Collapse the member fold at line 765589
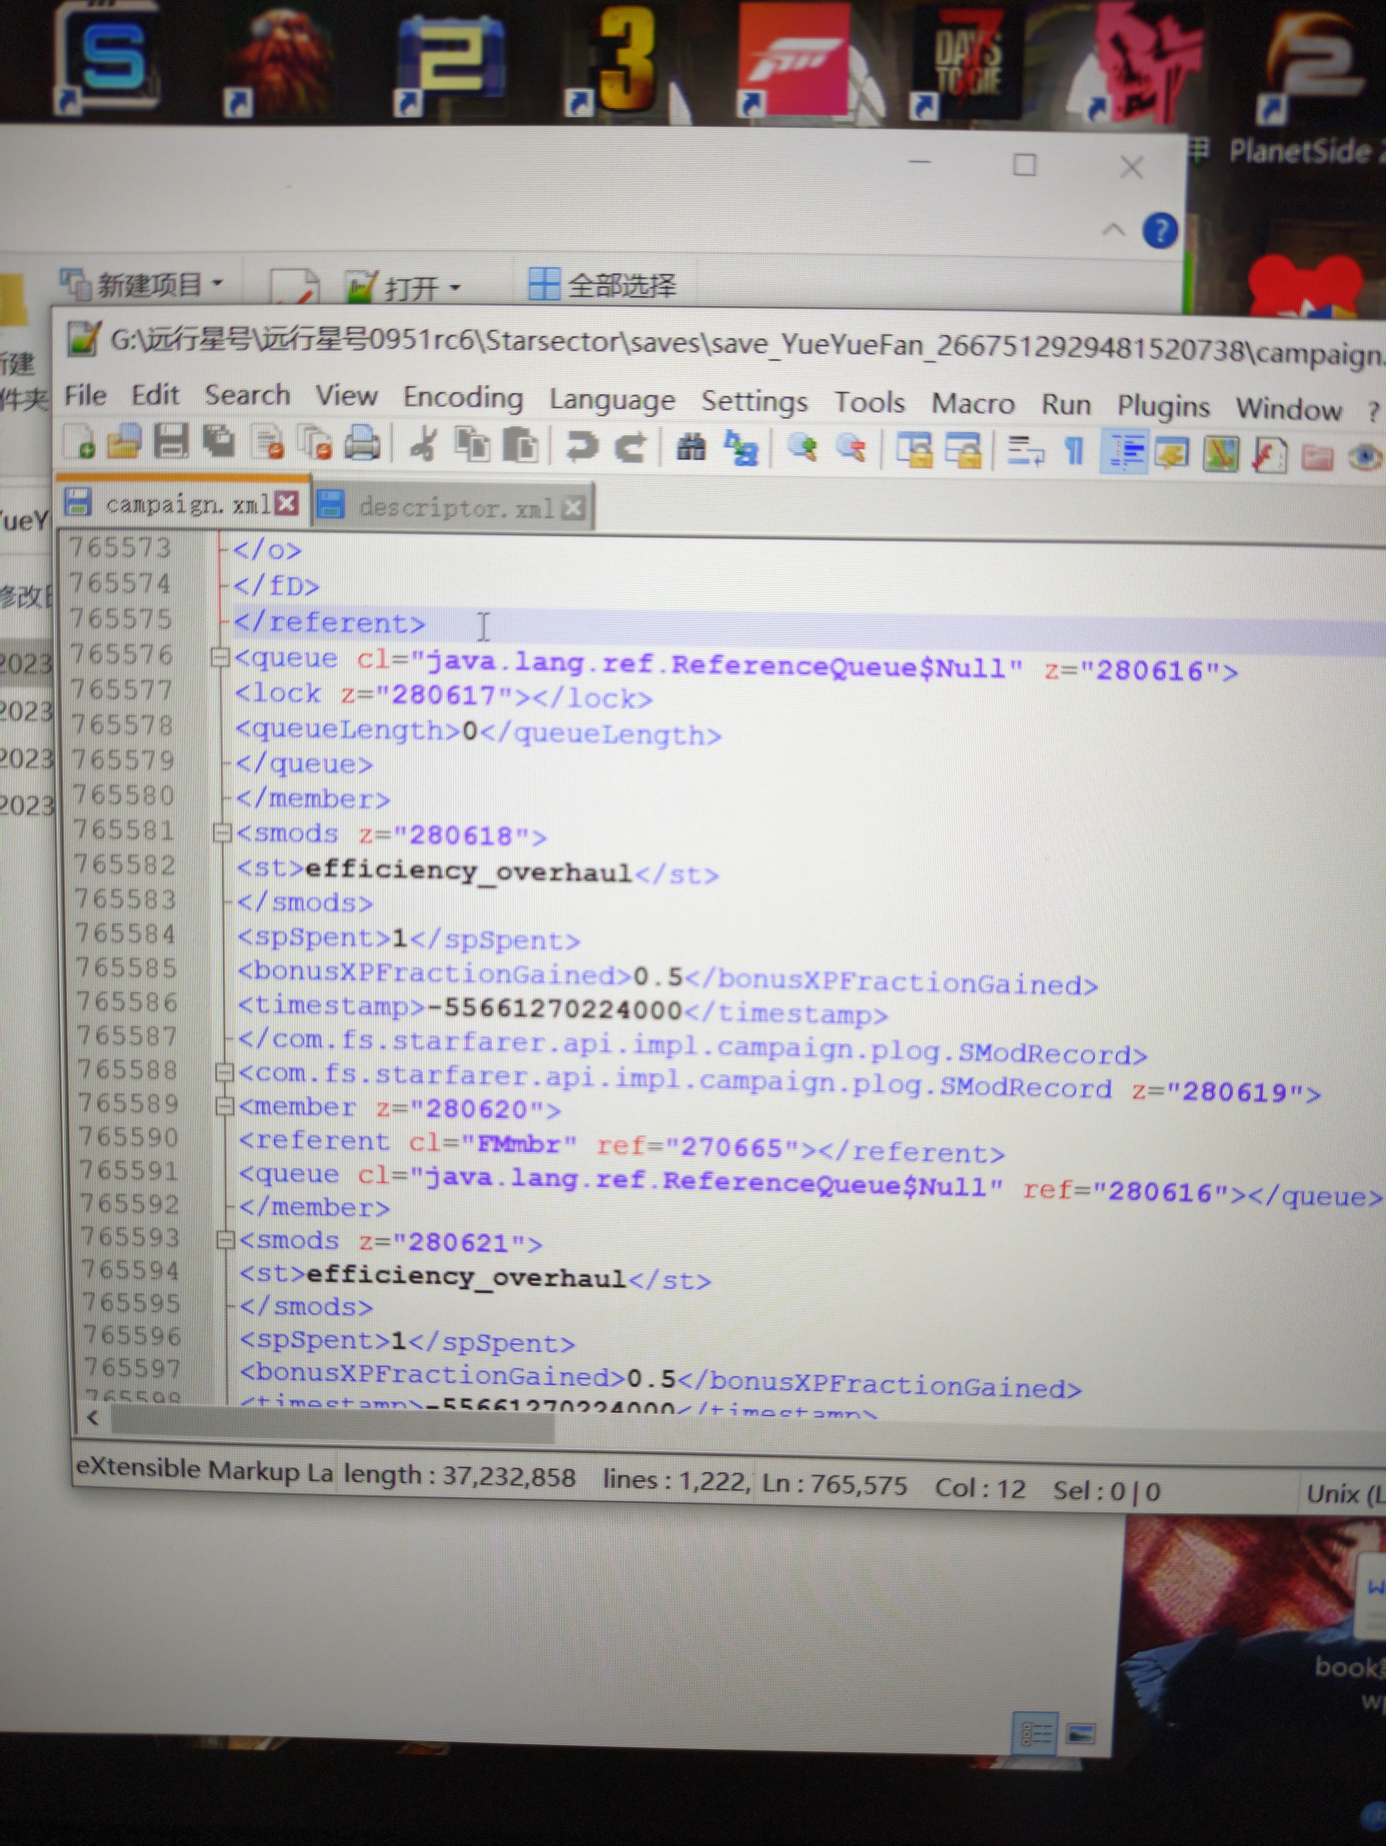The height and width of the screenshot is (1846, 1386). [224, 1107]
